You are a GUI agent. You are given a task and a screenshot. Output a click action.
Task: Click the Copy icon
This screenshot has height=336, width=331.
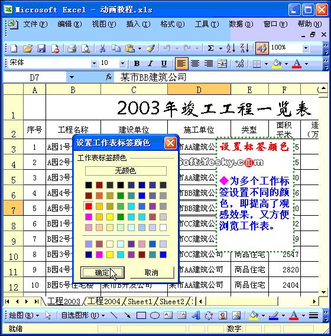[x=116, y=48]
